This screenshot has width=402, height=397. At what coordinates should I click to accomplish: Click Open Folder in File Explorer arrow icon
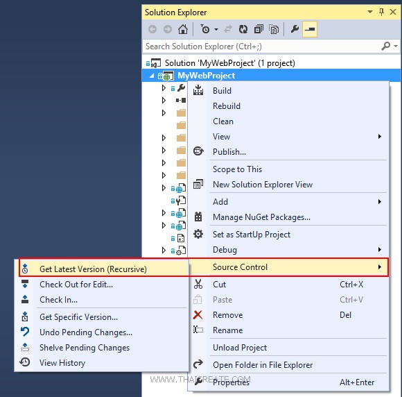point(198,364)
